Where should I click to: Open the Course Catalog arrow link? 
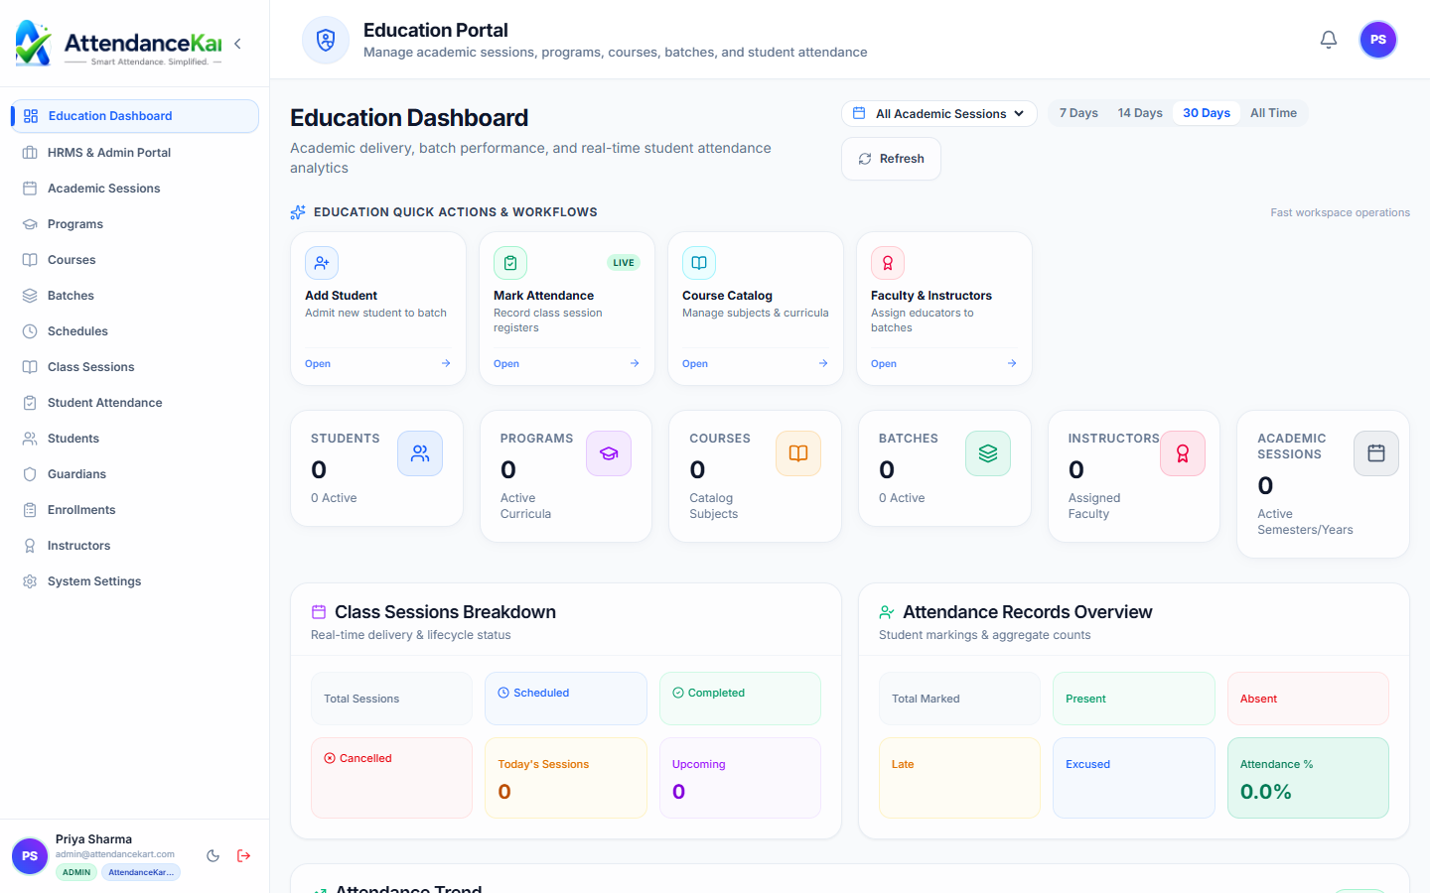point(823,363)
